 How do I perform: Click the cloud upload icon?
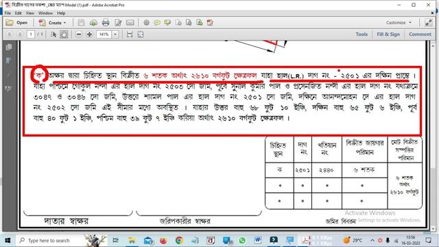pos(93,23)
